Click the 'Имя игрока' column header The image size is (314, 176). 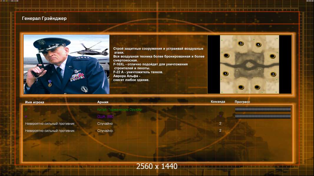point(35,102)
